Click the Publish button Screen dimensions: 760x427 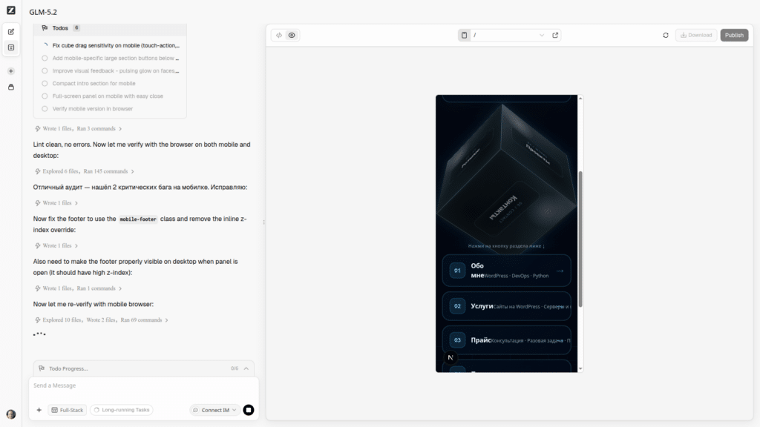734,36
